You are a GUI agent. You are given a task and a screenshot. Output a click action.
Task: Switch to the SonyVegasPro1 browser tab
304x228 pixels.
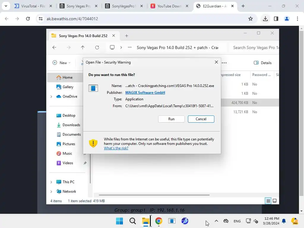coord(124,6)
